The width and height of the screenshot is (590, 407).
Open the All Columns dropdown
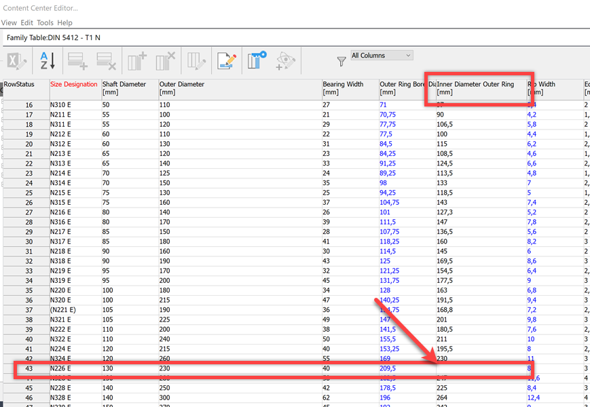point(382,55)
